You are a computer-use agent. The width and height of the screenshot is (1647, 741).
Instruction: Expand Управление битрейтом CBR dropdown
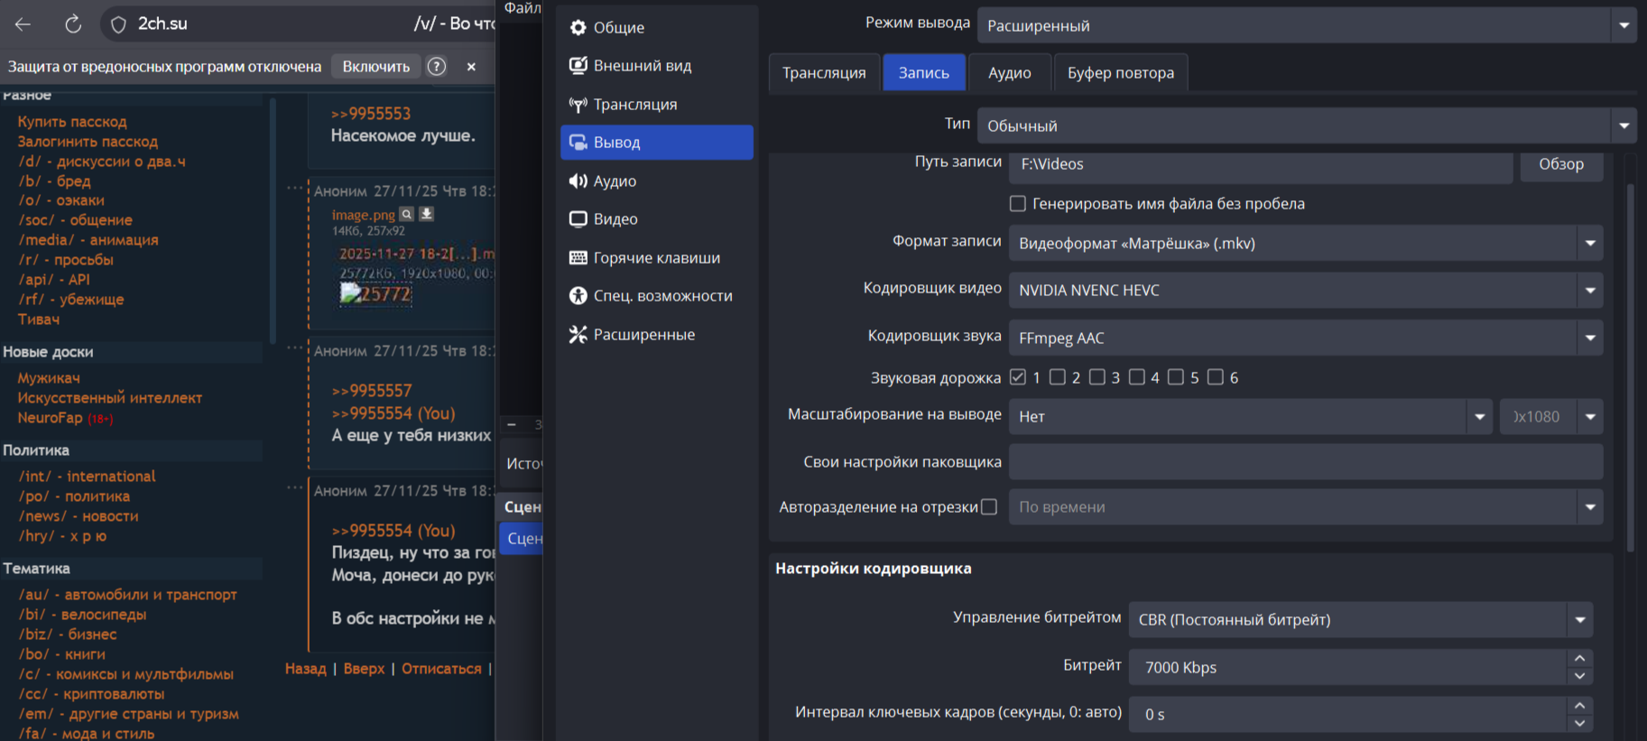pos(1579,620)
